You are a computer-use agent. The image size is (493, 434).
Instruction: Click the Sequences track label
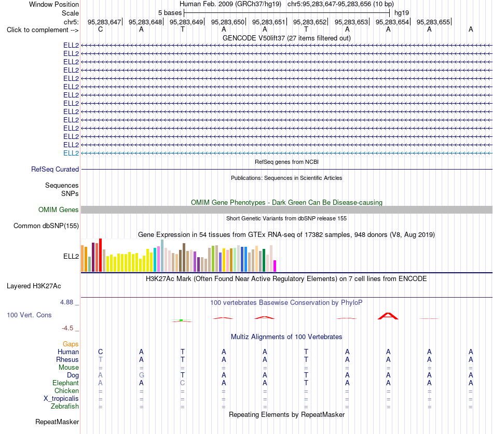(x=62, y=186)
